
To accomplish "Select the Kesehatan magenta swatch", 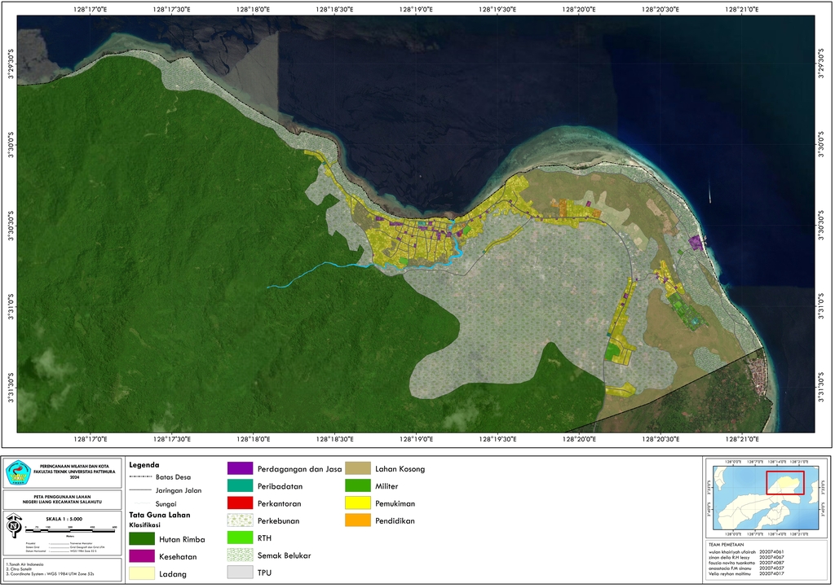I will (x=141, y=556).
